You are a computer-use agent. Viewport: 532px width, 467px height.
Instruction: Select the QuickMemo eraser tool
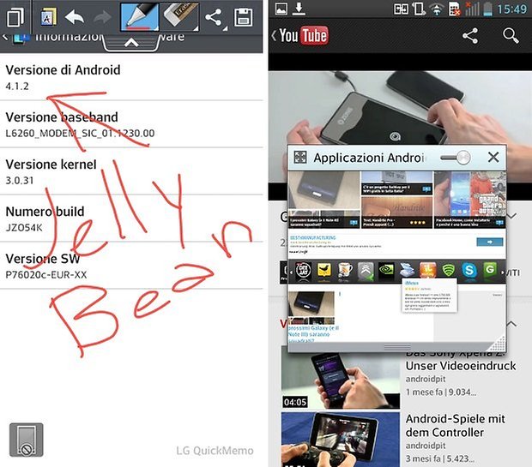tap(180, 16)
